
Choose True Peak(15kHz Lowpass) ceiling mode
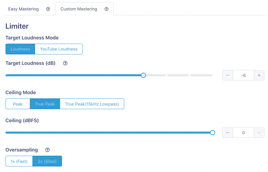[92, 104]
